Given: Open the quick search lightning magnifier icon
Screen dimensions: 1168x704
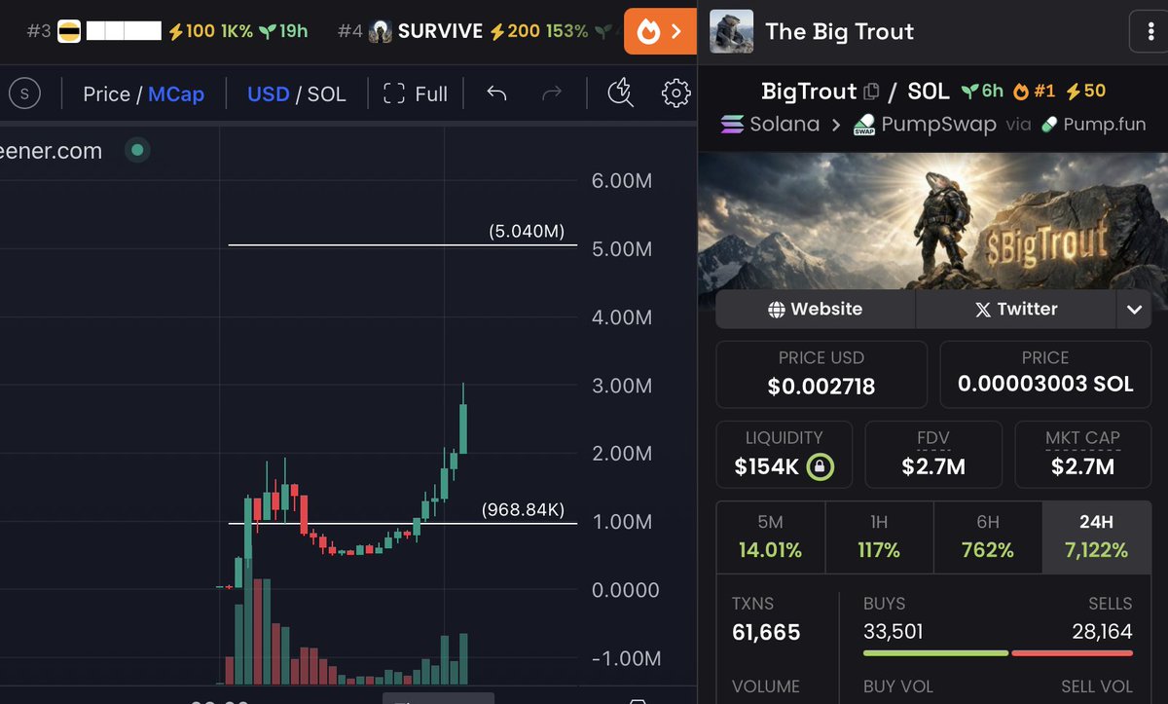Looking at the screenshot, I should click(x=620, y=93).
